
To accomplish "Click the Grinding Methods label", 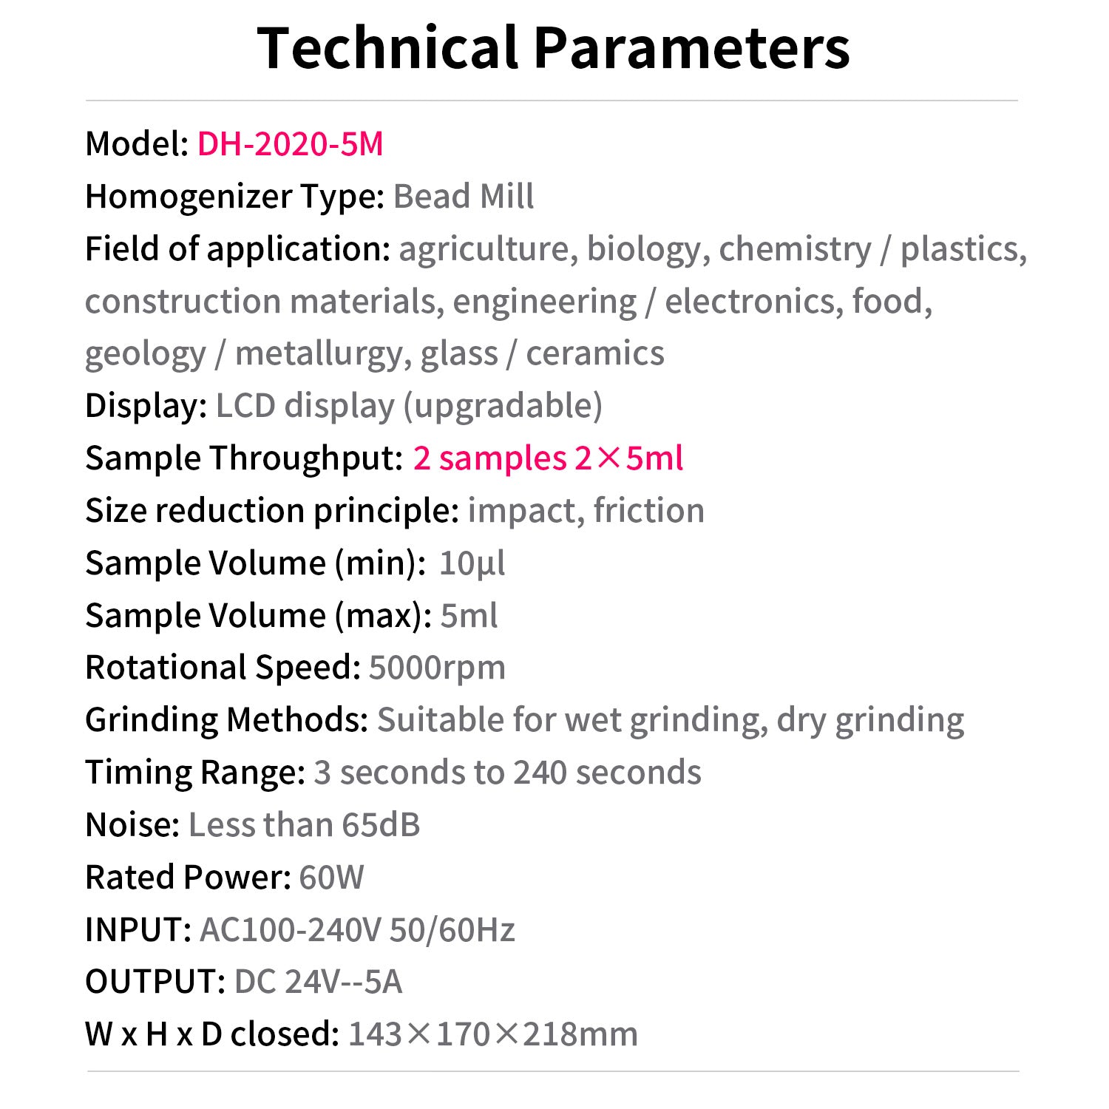I will (226, 720).
